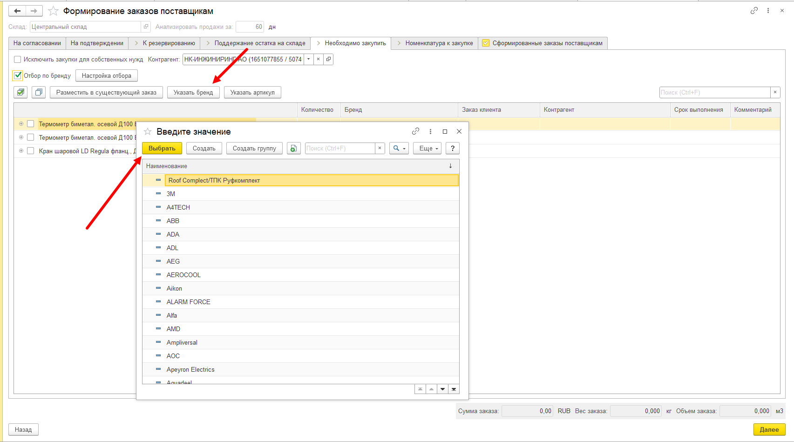Uncheck Отбор по бренду
The width and height of the screenshot is (794, 442).
(18, 75)
